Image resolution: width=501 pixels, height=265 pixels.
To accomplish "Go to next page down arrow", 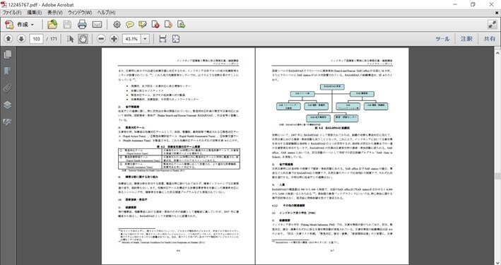I will [x=21, y=39].
